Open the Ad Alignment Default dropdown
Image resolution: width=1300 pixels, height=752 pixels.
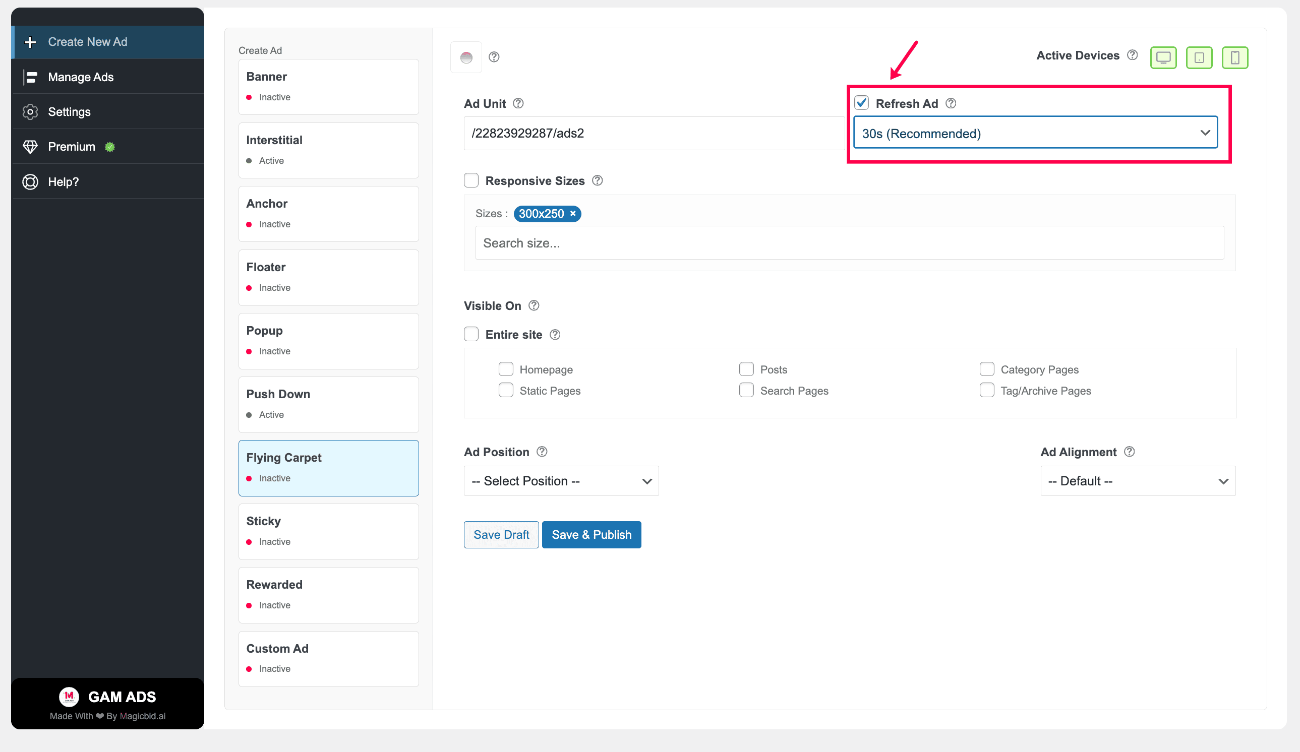pyautogui.click(x=1138, y=481)
